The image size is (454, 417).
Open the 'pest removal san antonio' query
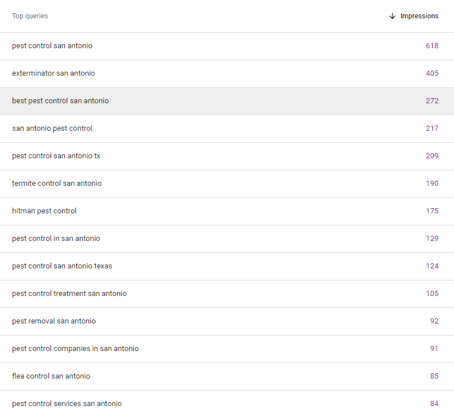point(54,321)
